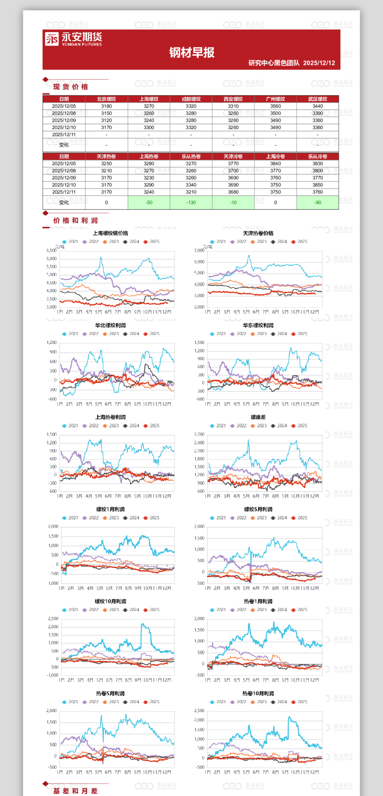Viewport: 383px width, 796px height.
Task: Click the 上海冷卷 value 3840 for 2025/12/05
Action: coord(276,163)
